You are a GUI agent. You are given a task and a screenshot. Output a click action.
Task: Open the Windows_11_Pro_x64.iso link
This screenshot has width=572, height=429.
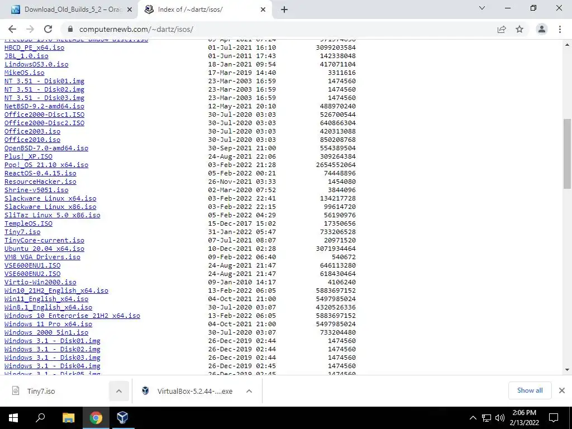click(x=49, y=325)
